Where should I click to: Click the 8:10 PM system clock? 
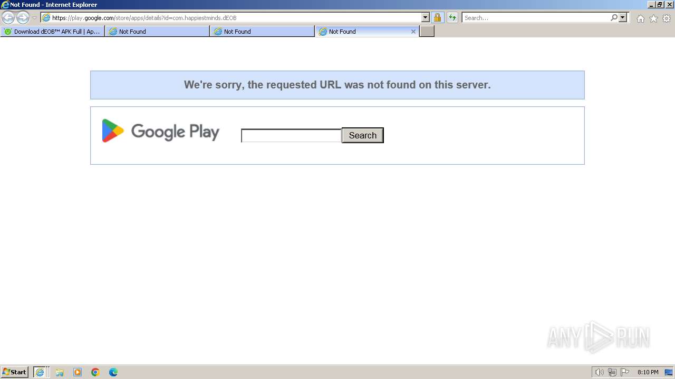pyautogui.click(x=648, y=372)
